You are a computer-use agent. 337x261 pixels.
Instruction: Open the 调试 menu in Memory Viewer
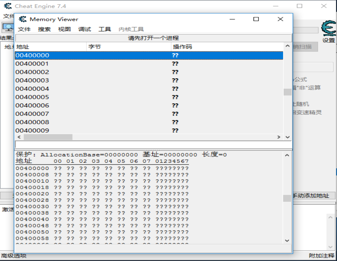point(85,29)
